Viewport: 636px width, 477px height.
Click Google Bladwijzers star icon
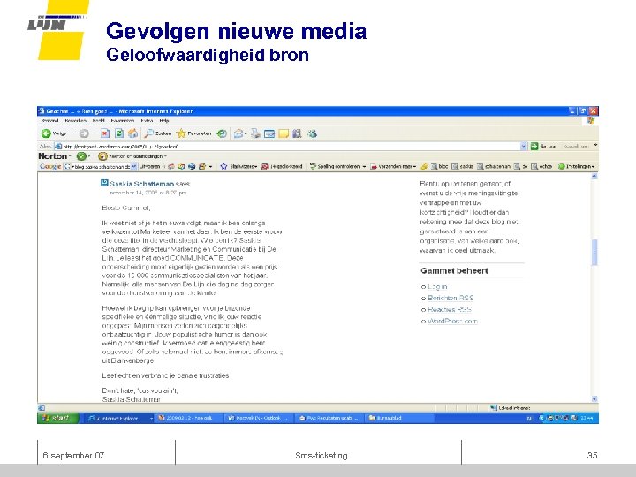223,166
